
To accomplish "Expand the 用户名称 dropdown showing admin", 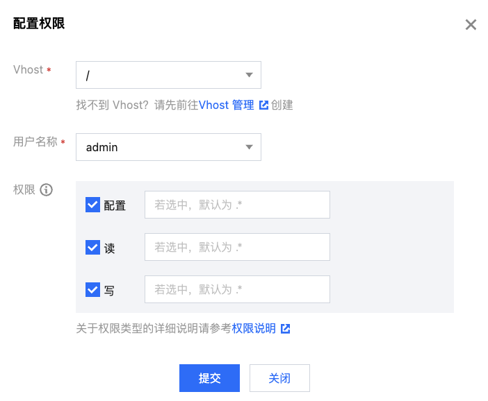I will pyautogui.click(x=168, y=147).
